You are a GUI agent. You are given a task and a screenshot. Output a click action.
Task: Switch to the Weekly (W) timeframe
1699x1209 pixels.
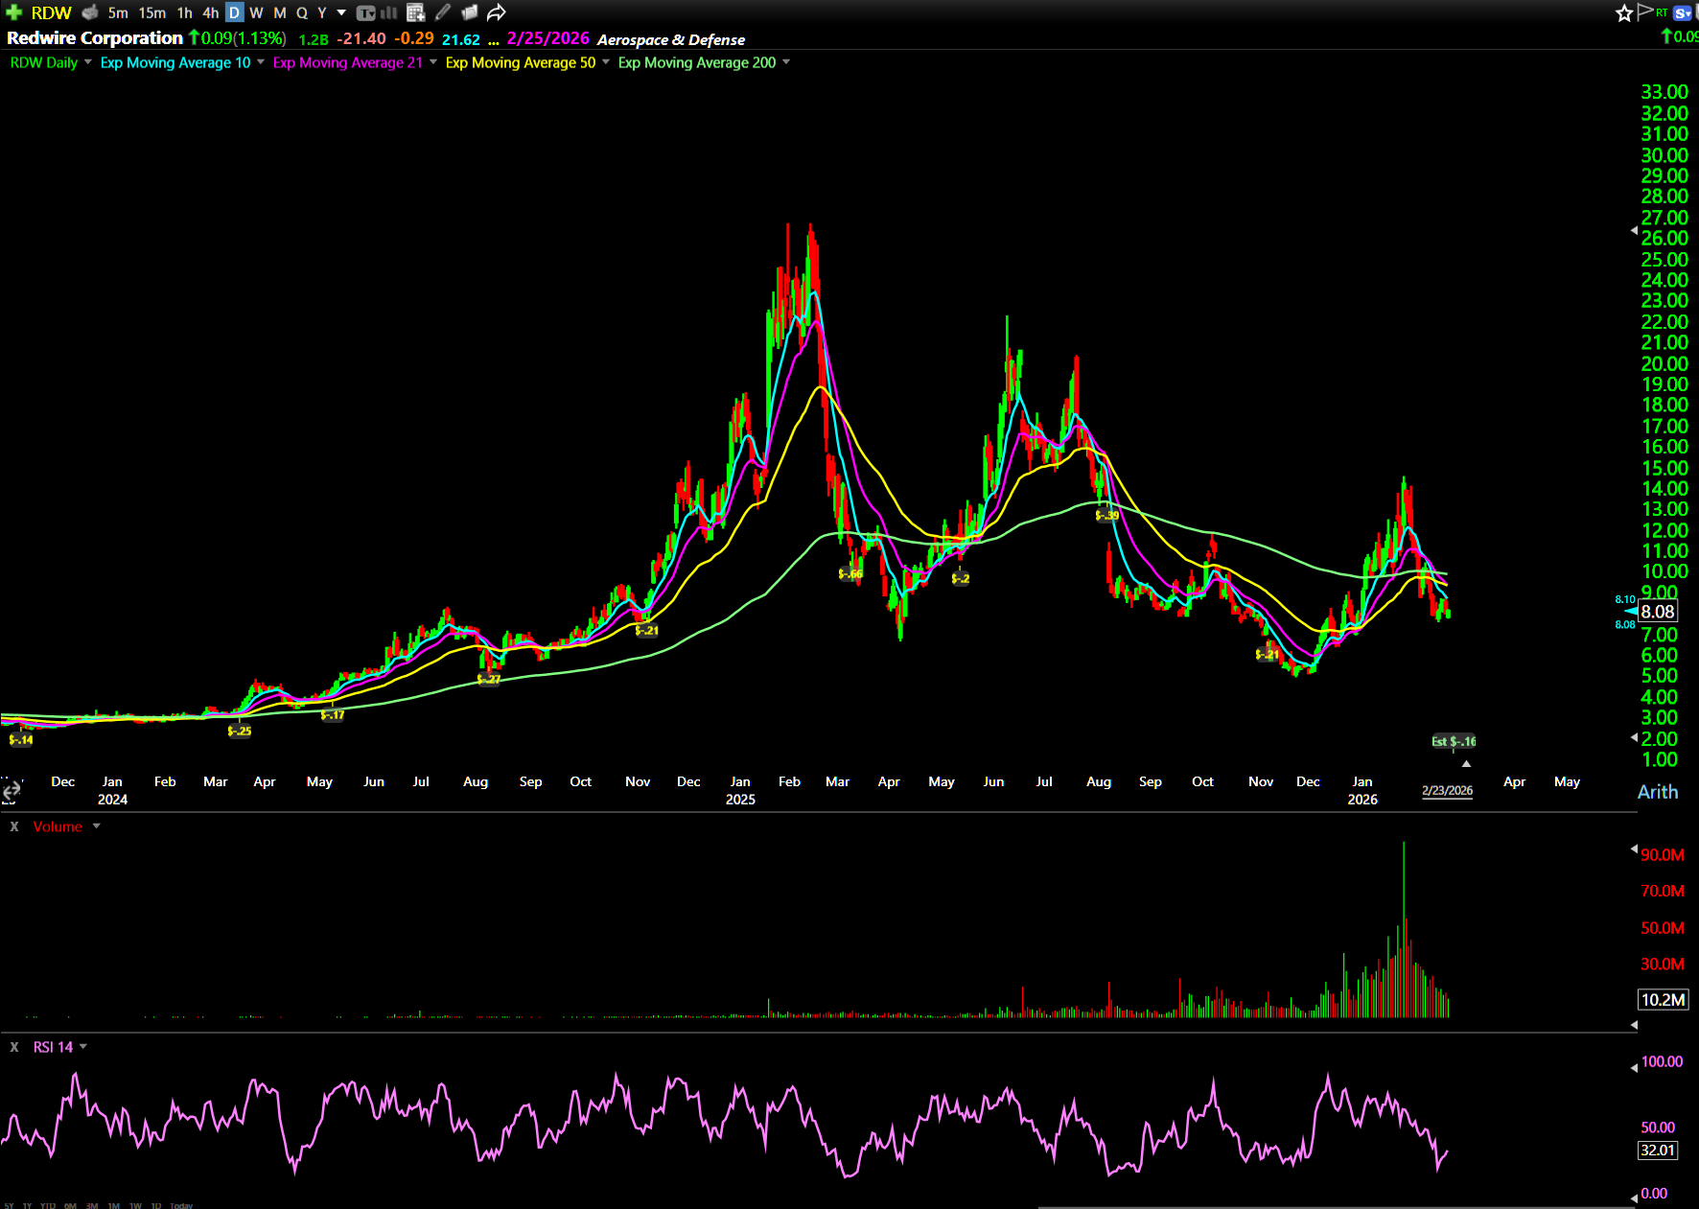256,12
